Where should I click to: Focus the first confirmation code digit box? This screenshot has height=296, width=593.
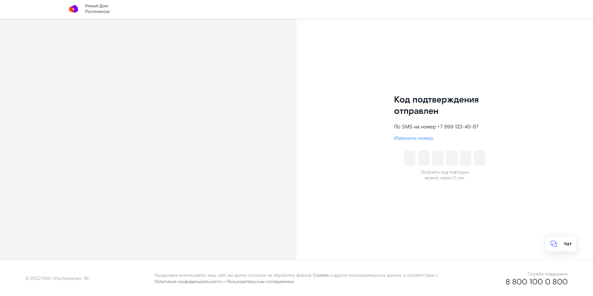pyautogui.click(x=410, y=158)
